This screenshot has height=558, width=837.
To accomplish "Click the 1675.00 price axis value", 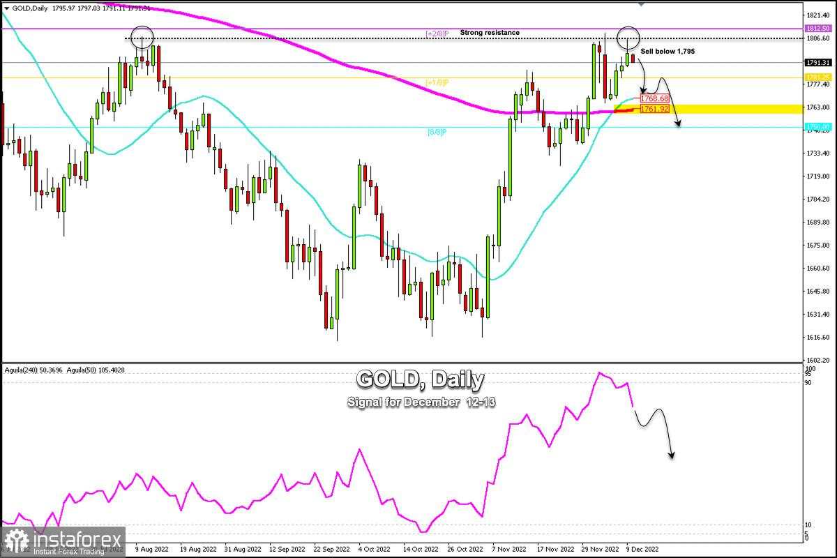I will [x=817, y=246].
